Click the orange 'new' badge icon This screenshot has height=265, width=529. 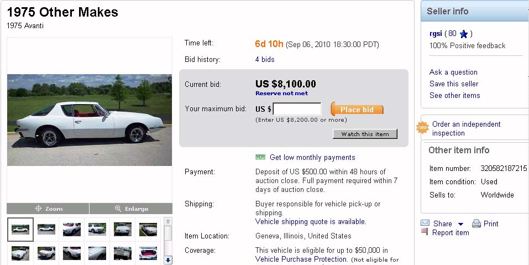point(423,128)
